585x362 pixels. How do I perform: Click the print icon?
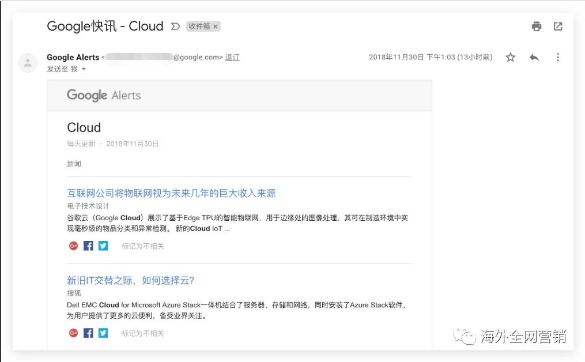(536, 26)
